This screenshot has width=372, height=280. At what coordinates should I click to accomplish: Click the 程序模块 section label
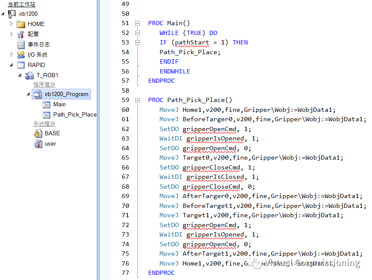tap(44, 85)
